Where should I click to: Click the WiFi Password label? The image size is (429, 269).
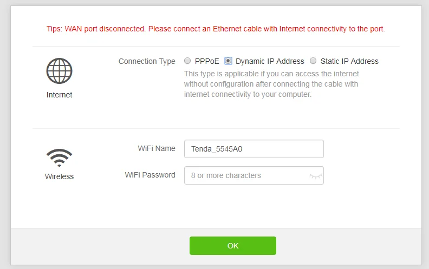tap(150, 175)
